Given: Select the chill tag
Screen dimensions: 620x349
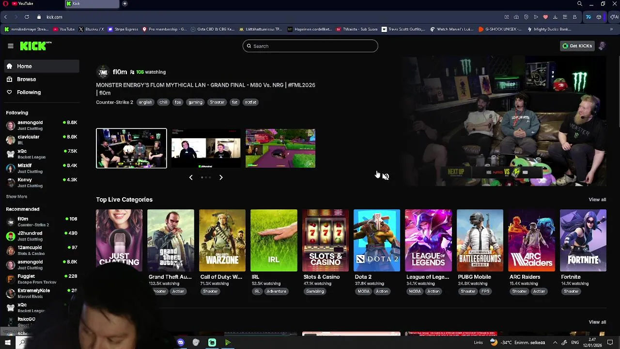Looking at the screenshot, I should pyautogui.click(x=163, y=102).
